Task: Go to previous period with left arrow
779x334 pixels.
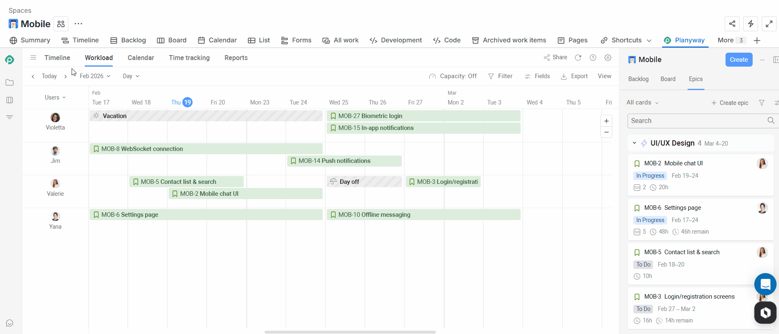Action: click(x=33, y=77)
